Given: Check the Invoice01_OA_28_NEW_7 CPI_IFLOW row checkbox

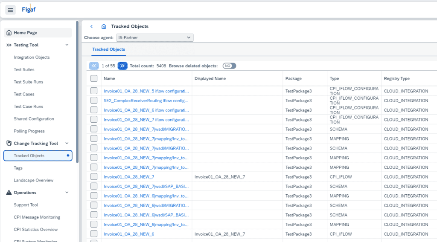Looking at the screenshot, I should 94,177.
